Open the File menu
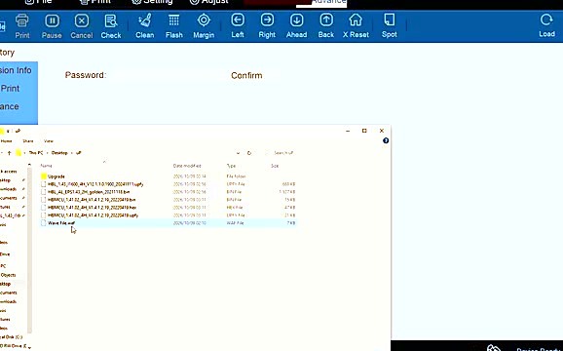563x351 pixels. [39, 2]
